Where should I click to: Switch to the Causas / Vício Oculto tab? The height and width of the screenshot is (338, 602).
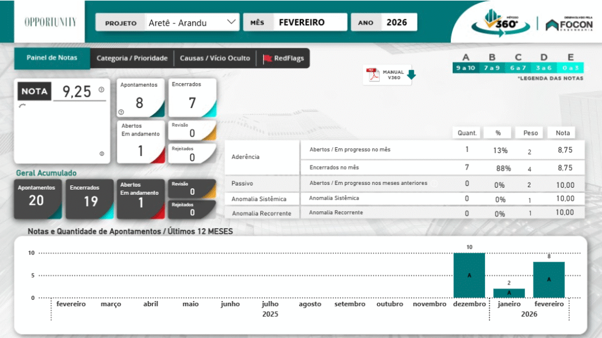click(215, 58)
